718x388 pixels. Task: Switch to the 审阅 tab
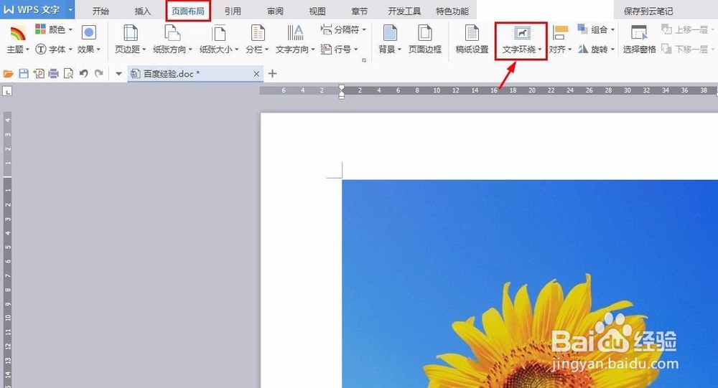[275, 11]
